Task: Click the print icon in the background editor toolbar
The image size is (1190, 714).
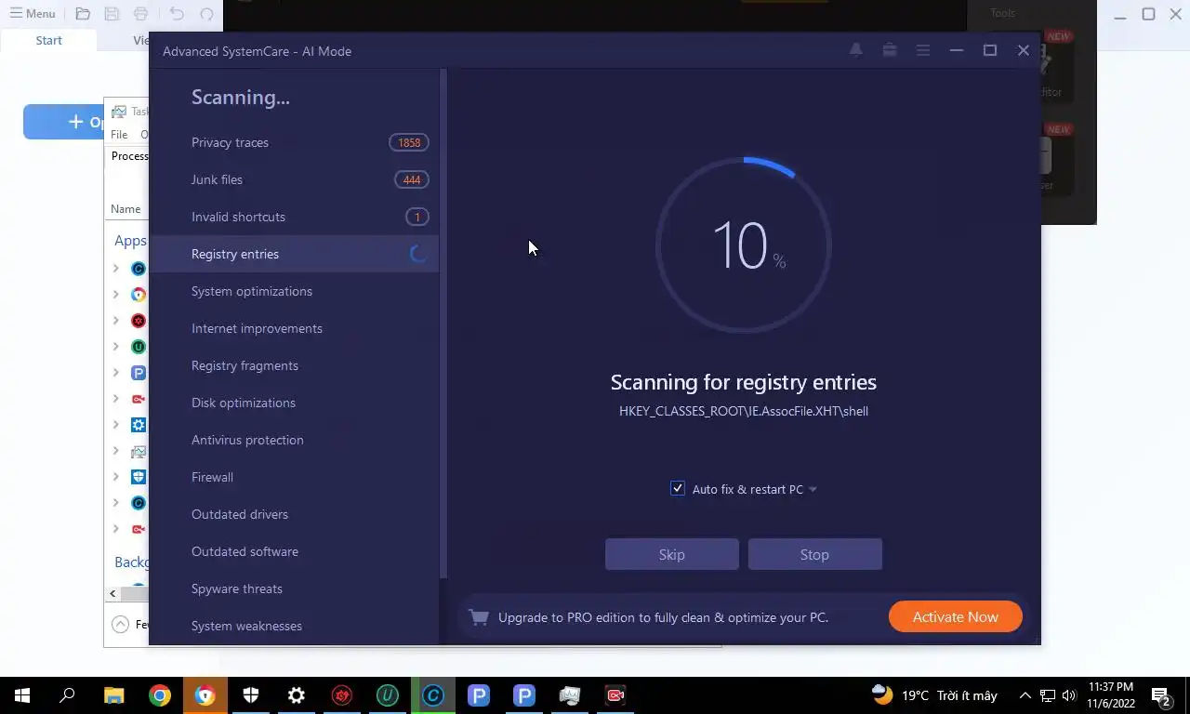Action: (x=140, y=14)
